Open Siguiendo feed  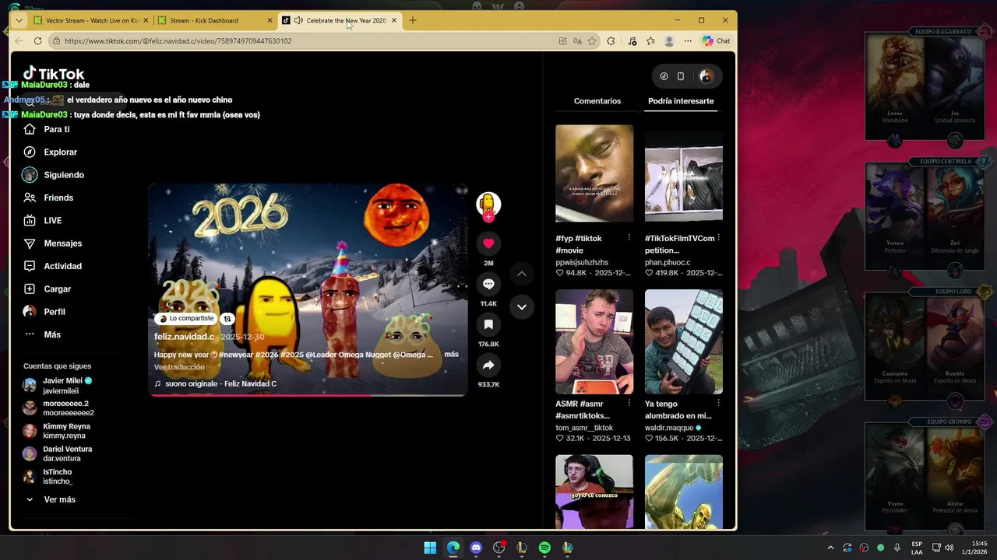pyautogui.click(x=53, y=175)
